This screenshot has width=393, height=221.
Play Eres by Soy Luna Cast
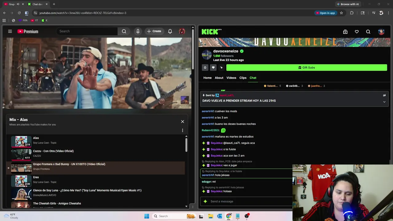pos(96,180)
